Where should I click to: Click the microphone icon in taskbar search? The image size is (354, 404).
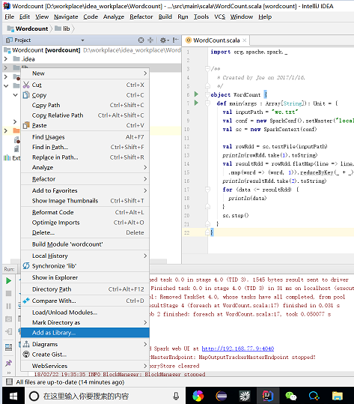click(x=176, y=396)
